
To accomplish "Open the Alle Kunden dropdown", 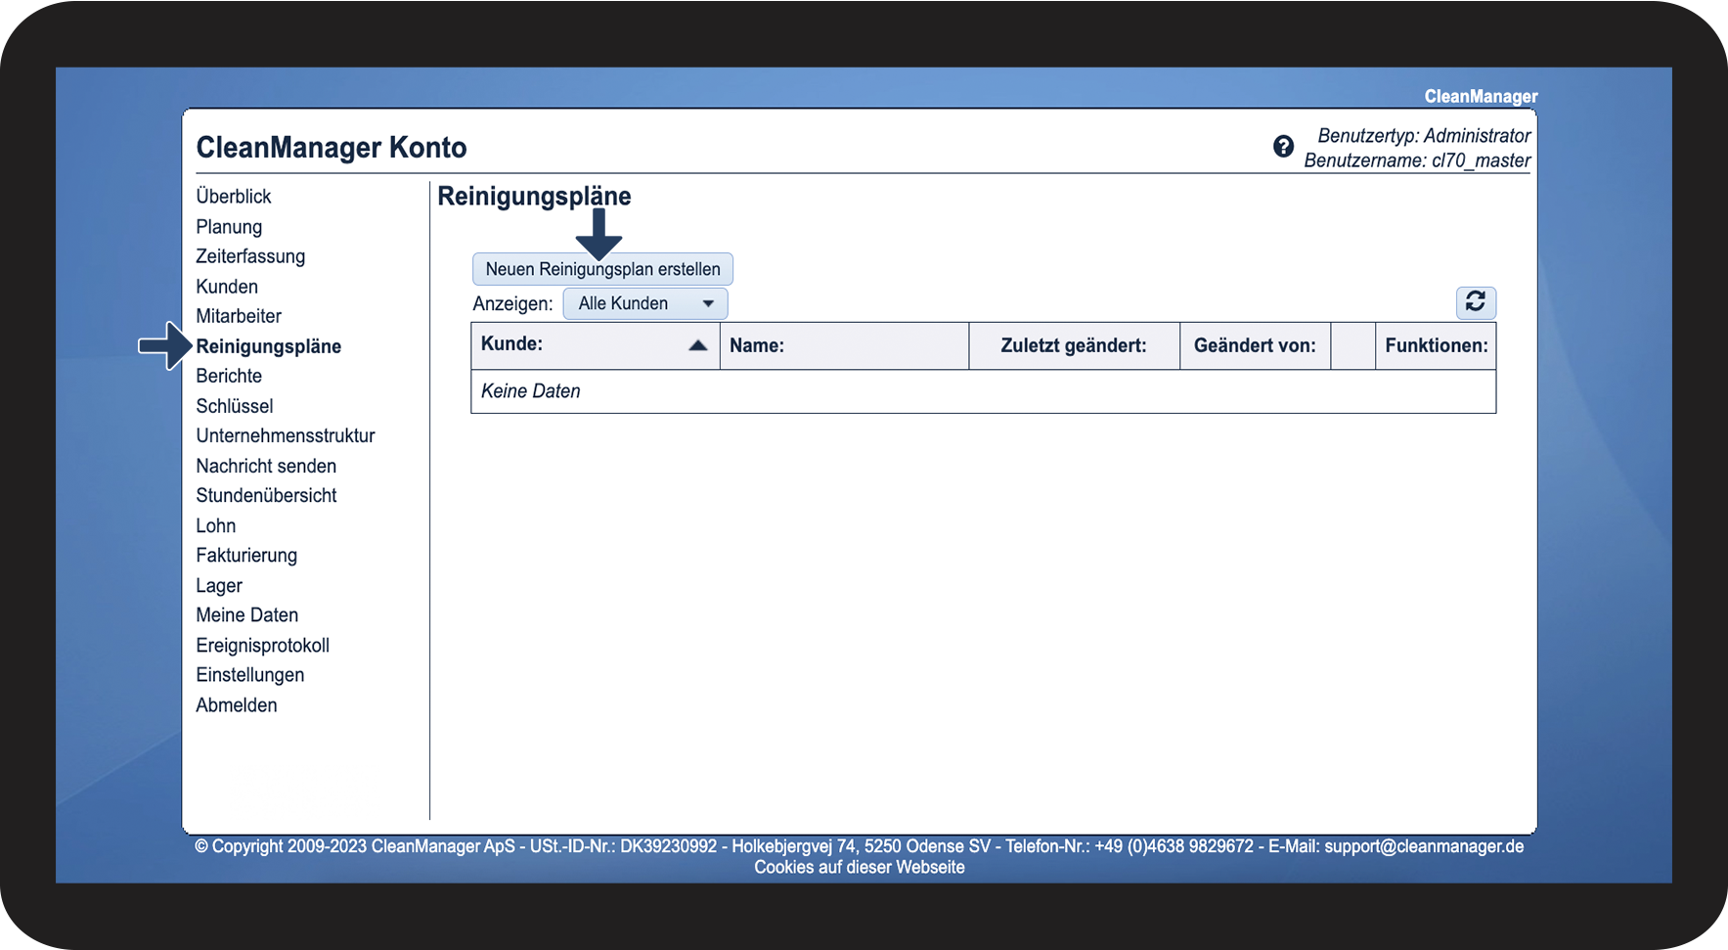I will 645,303.
